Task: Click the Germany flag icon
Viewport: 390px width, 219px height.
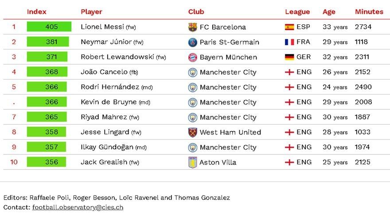Action: pos(289,57)
